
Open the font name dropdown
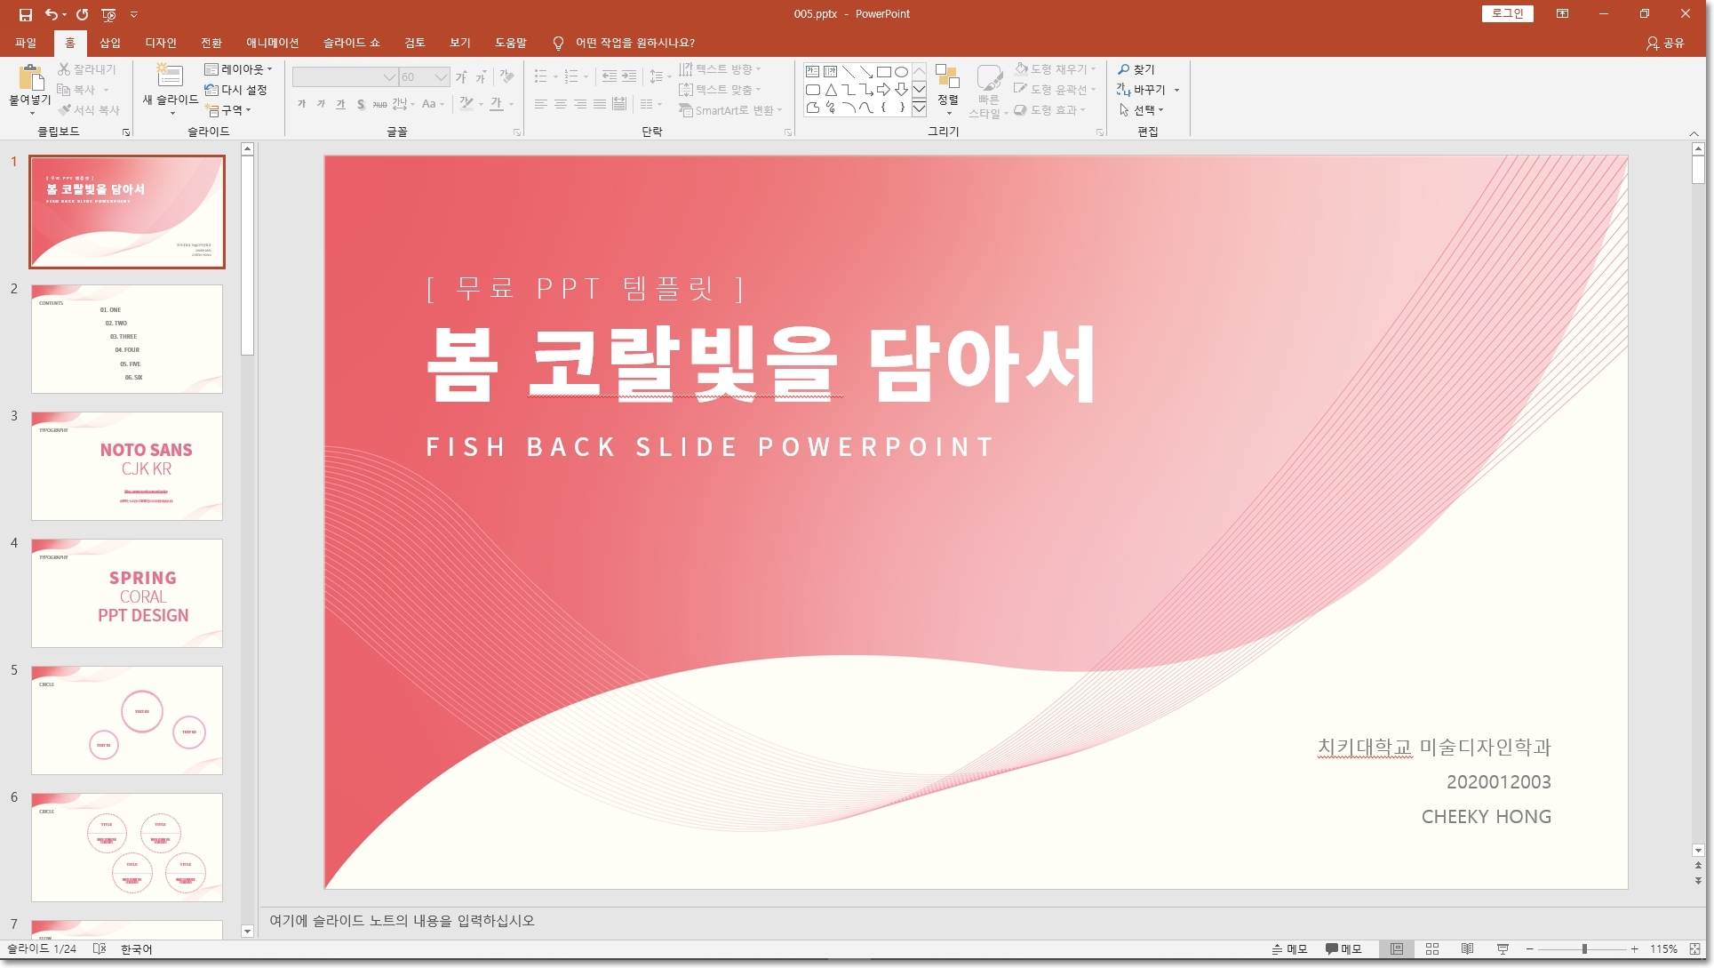tap(388, 77)
